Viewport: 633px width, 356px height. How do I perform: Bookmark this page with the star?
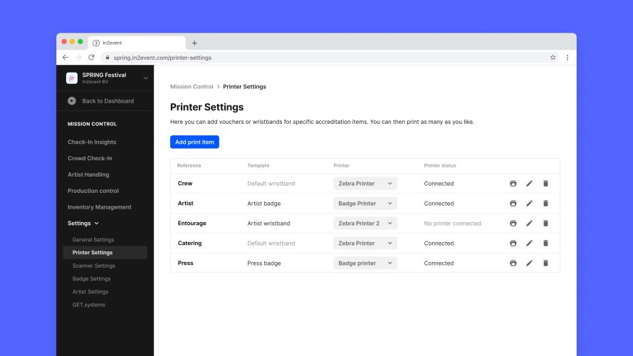click(x=553, y=57)
